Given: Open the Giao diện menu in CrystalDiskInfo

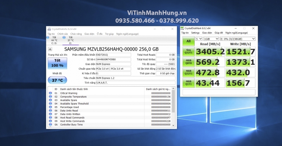Looking at the screenshot, I should coord(89,34).
